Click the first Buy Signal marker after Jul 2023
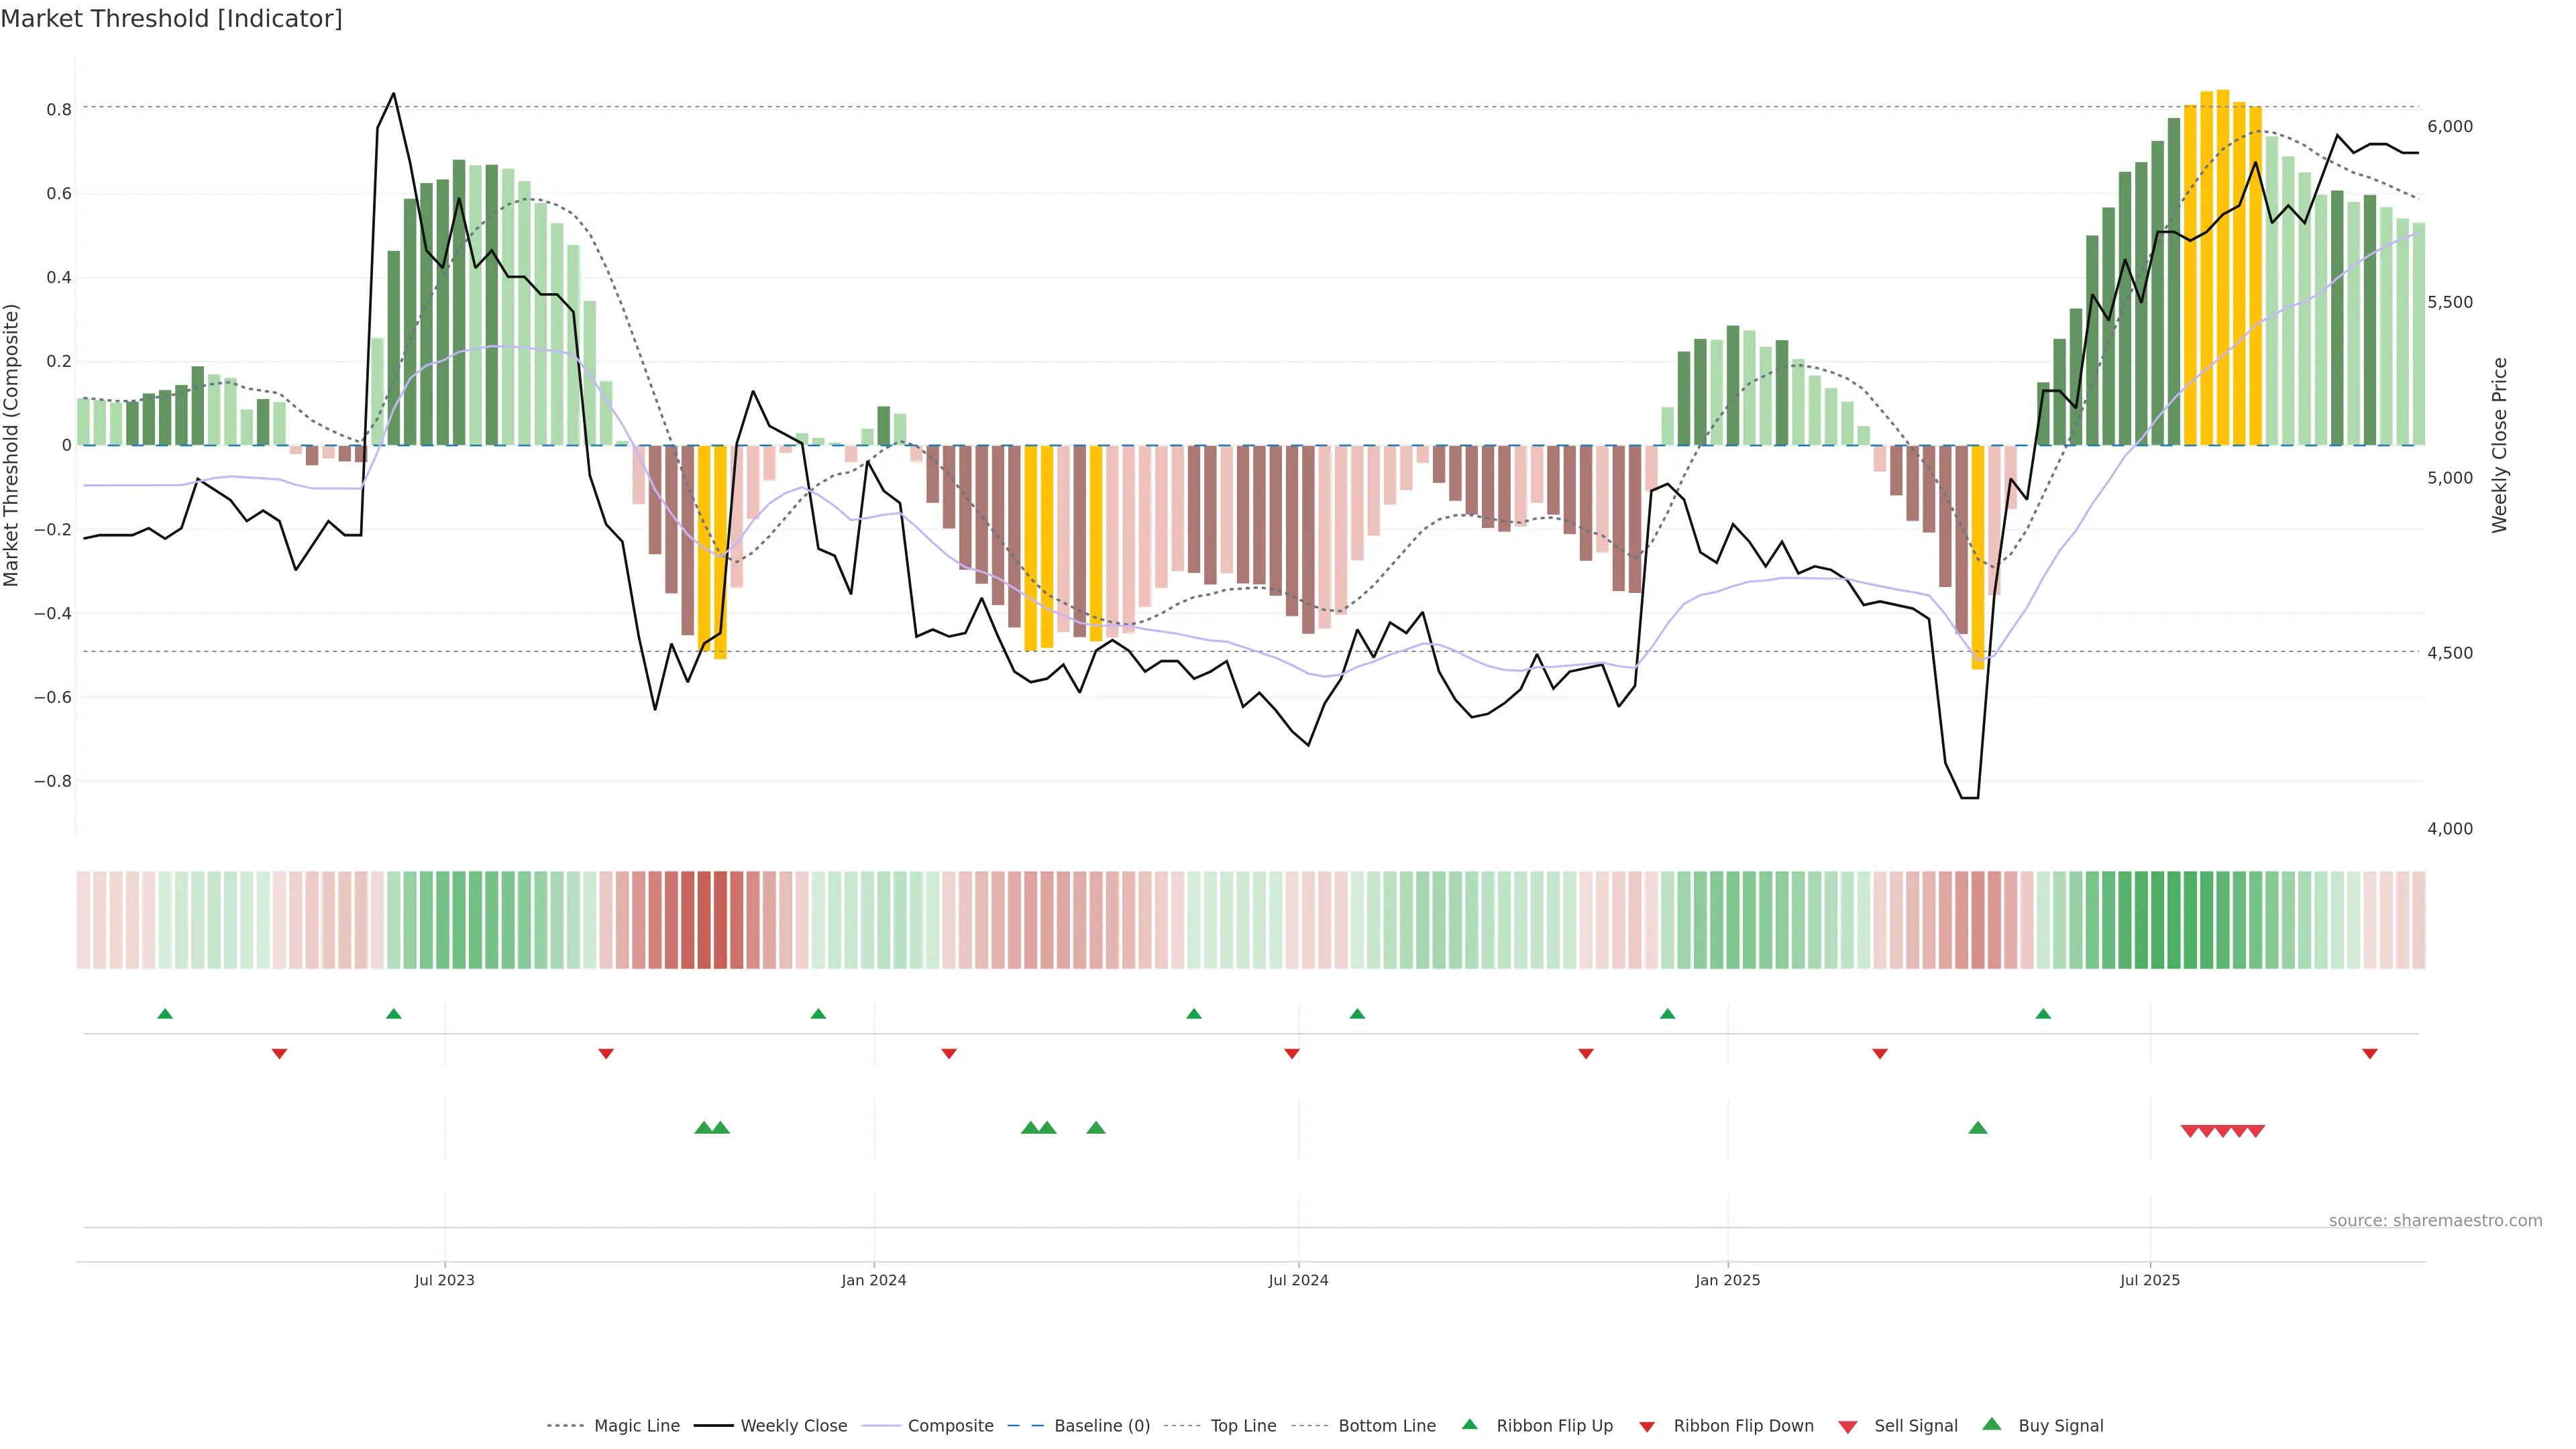2576x1449 pixels. (704, 1128)
